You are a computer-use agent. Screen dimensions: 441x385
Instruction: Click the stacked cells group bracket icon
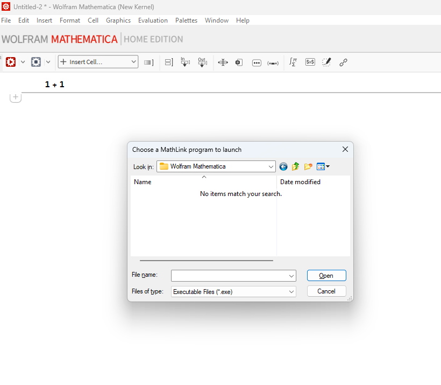169,62
